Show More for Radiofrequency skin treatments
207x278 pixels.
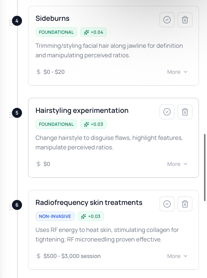[x=177, y=256]
